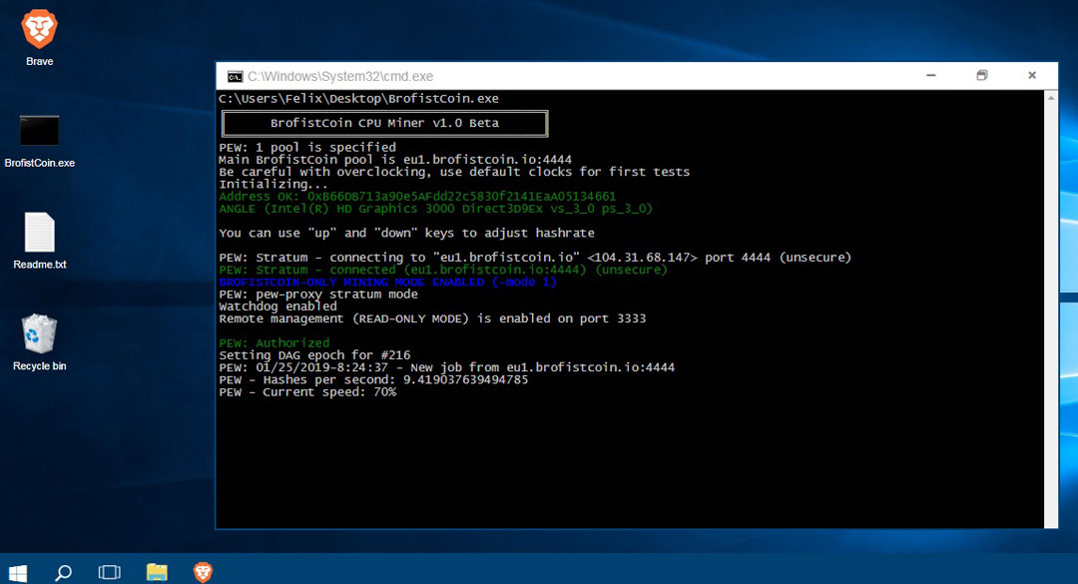Image resolution: width=1078 pixels, height=584 pixels.
Task: Click the BrofistCoin.exe label text
Action: point(39,163)
